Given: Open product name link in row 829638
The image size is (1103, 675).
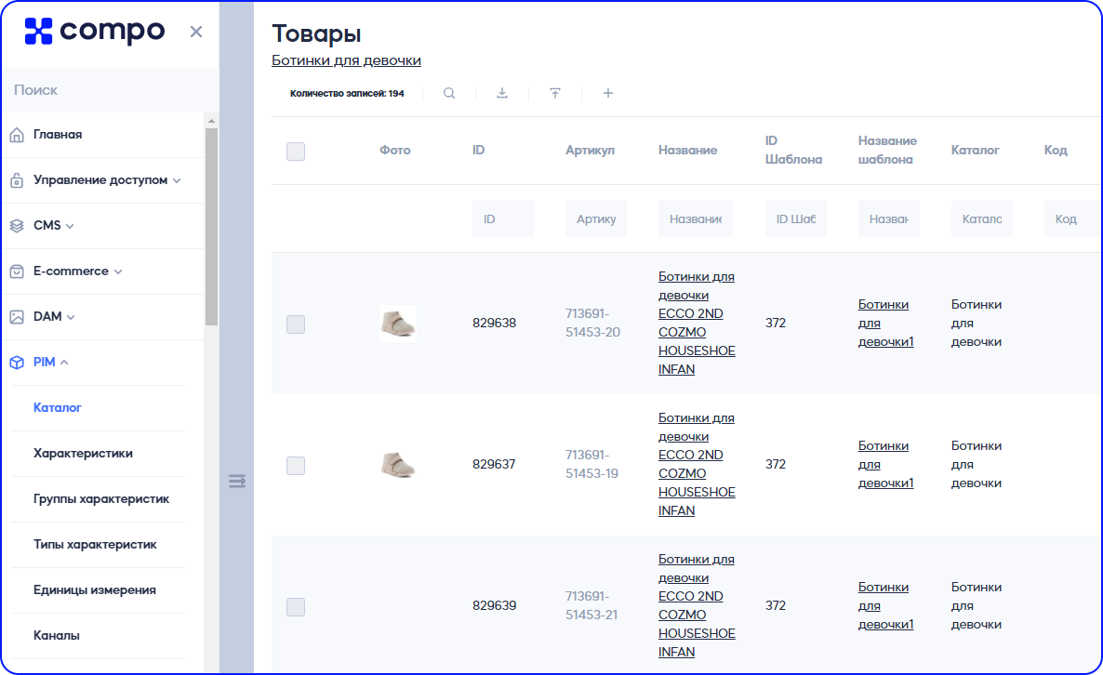Looking at the screenshot, I should (697, 323).
